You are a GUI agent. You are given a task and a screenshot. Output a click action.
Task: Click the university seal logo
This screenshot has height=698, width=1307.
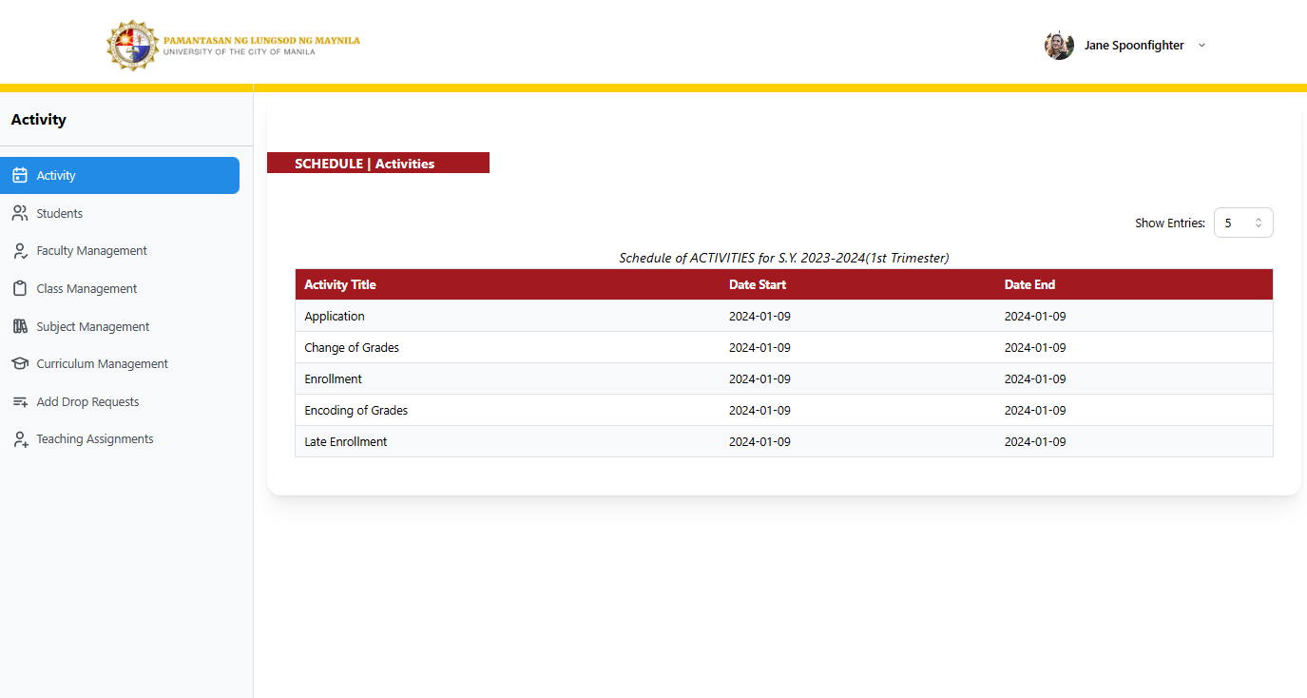[133, 45]
